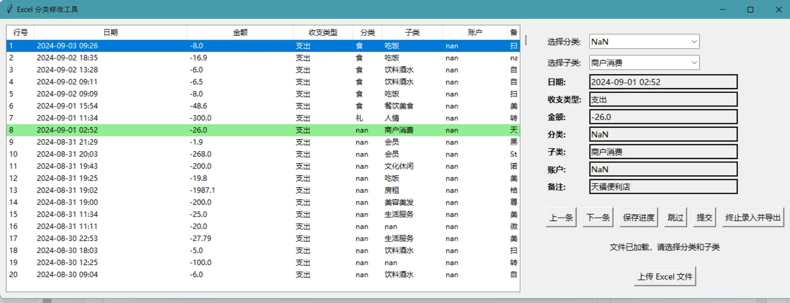Sort by the 日期 column header
The width and height of the screenshot is (790, 303).
[x=111, y=32]
